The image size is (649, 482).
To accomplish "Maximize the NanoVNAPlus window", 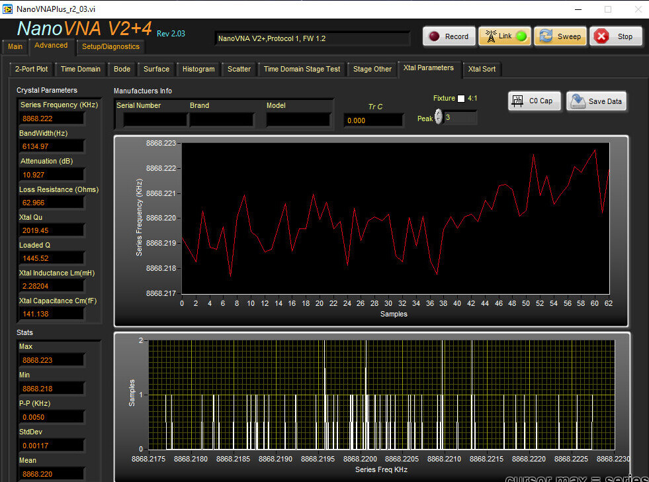I will point(607,9).
